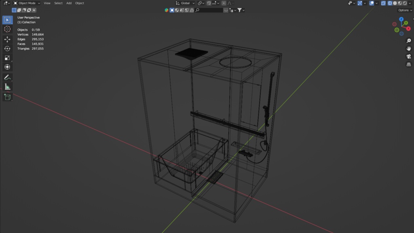Toggle camera view icon
This screenshot has height=233, width=414.
[x=409, y=57]
